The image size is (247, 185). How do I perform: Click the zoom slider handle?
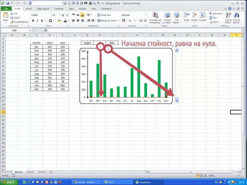tap(228, 175)
